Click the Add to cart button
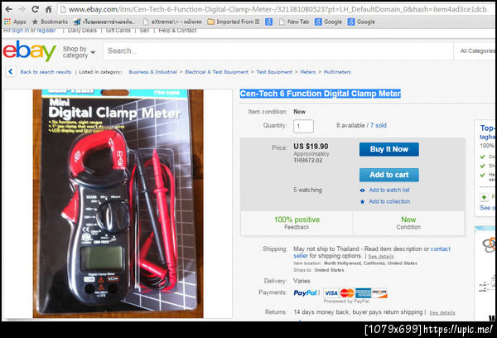 coord(389,175)
